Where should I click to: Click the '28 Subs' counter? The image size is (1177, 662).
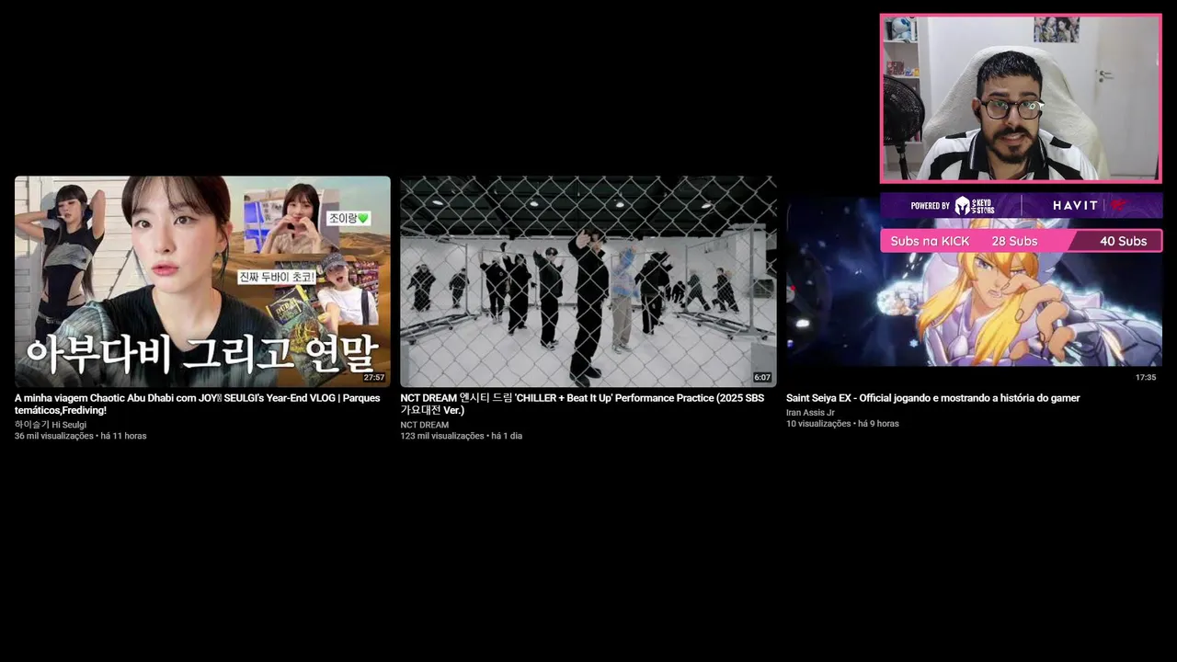[x=1014, y=241]
